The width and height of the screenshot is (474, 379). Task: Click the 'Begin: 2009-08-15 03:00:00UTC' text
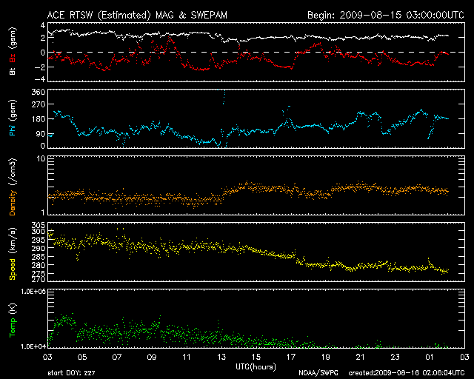[386, 15]
